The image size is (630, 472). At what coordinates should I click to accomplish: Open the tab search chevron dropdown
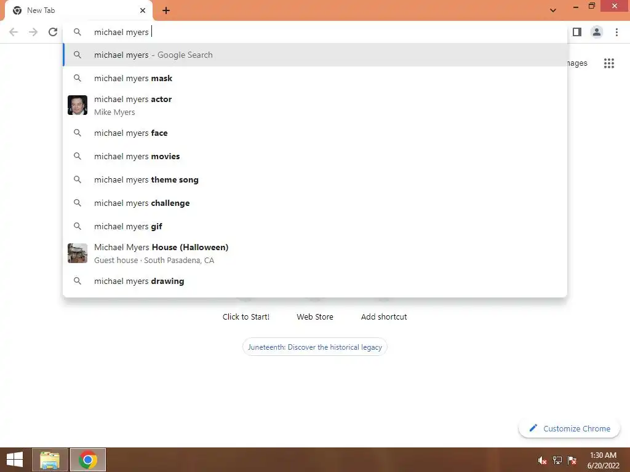[x=553, y=10]
